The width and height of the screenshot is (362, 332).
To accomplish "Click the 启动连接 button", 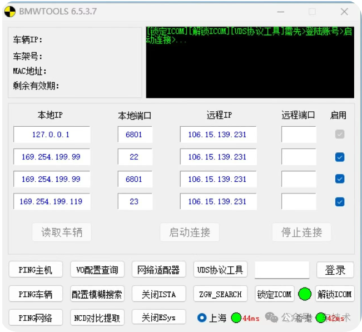I will click(190, 232).
